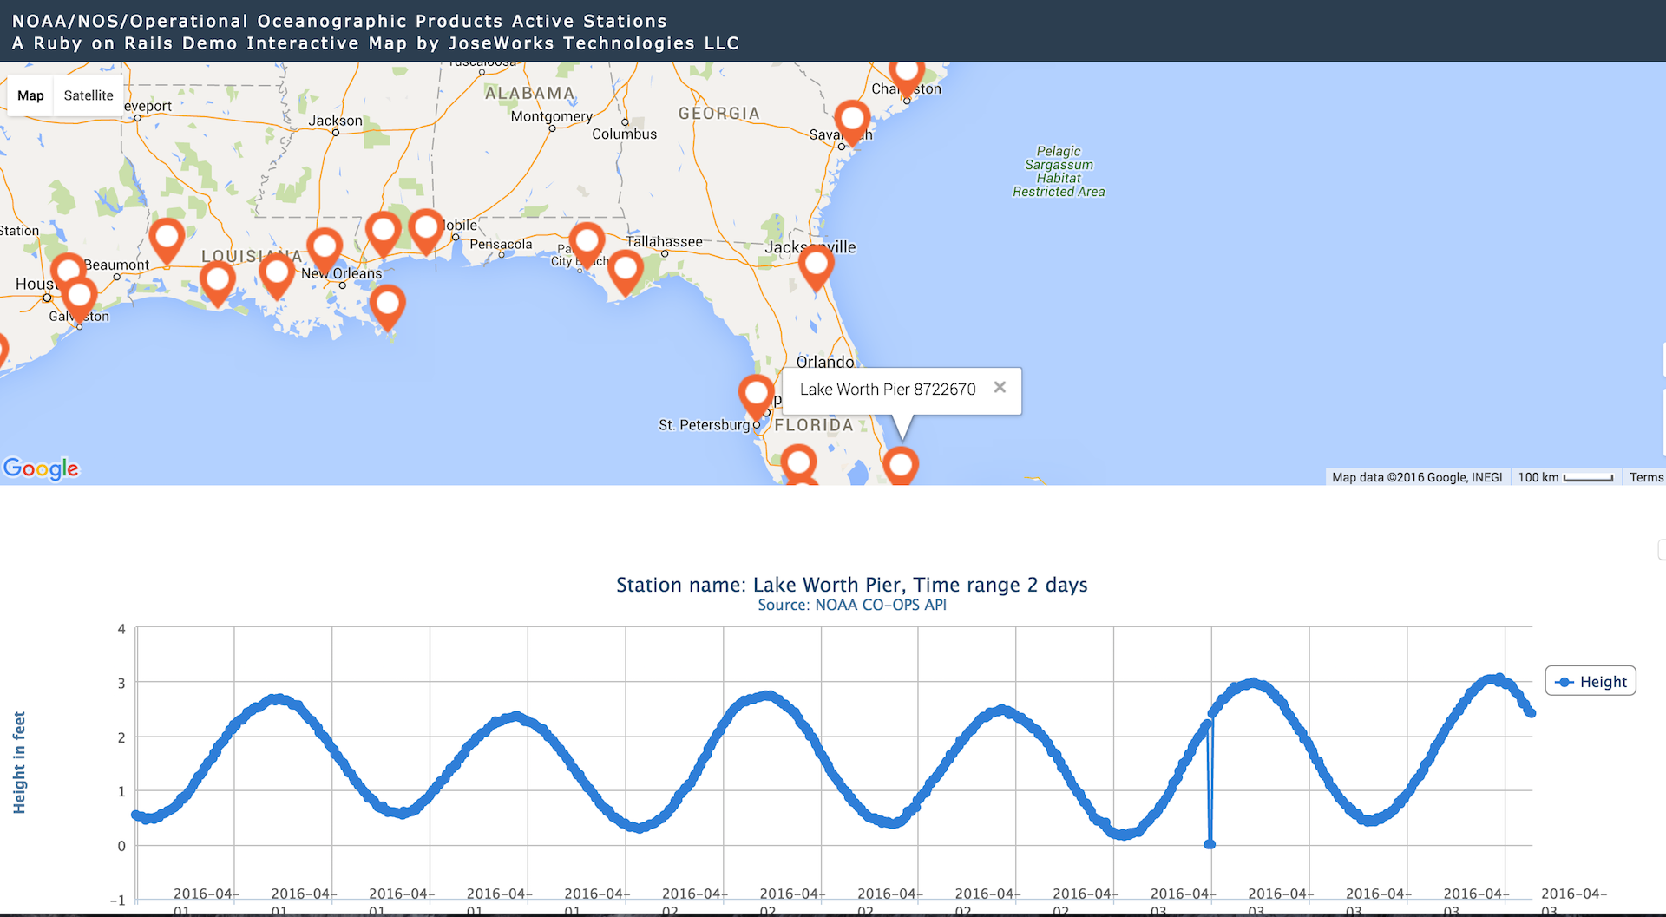
Task: Click the Lake Worth Pier station marker
Action: 901,464
